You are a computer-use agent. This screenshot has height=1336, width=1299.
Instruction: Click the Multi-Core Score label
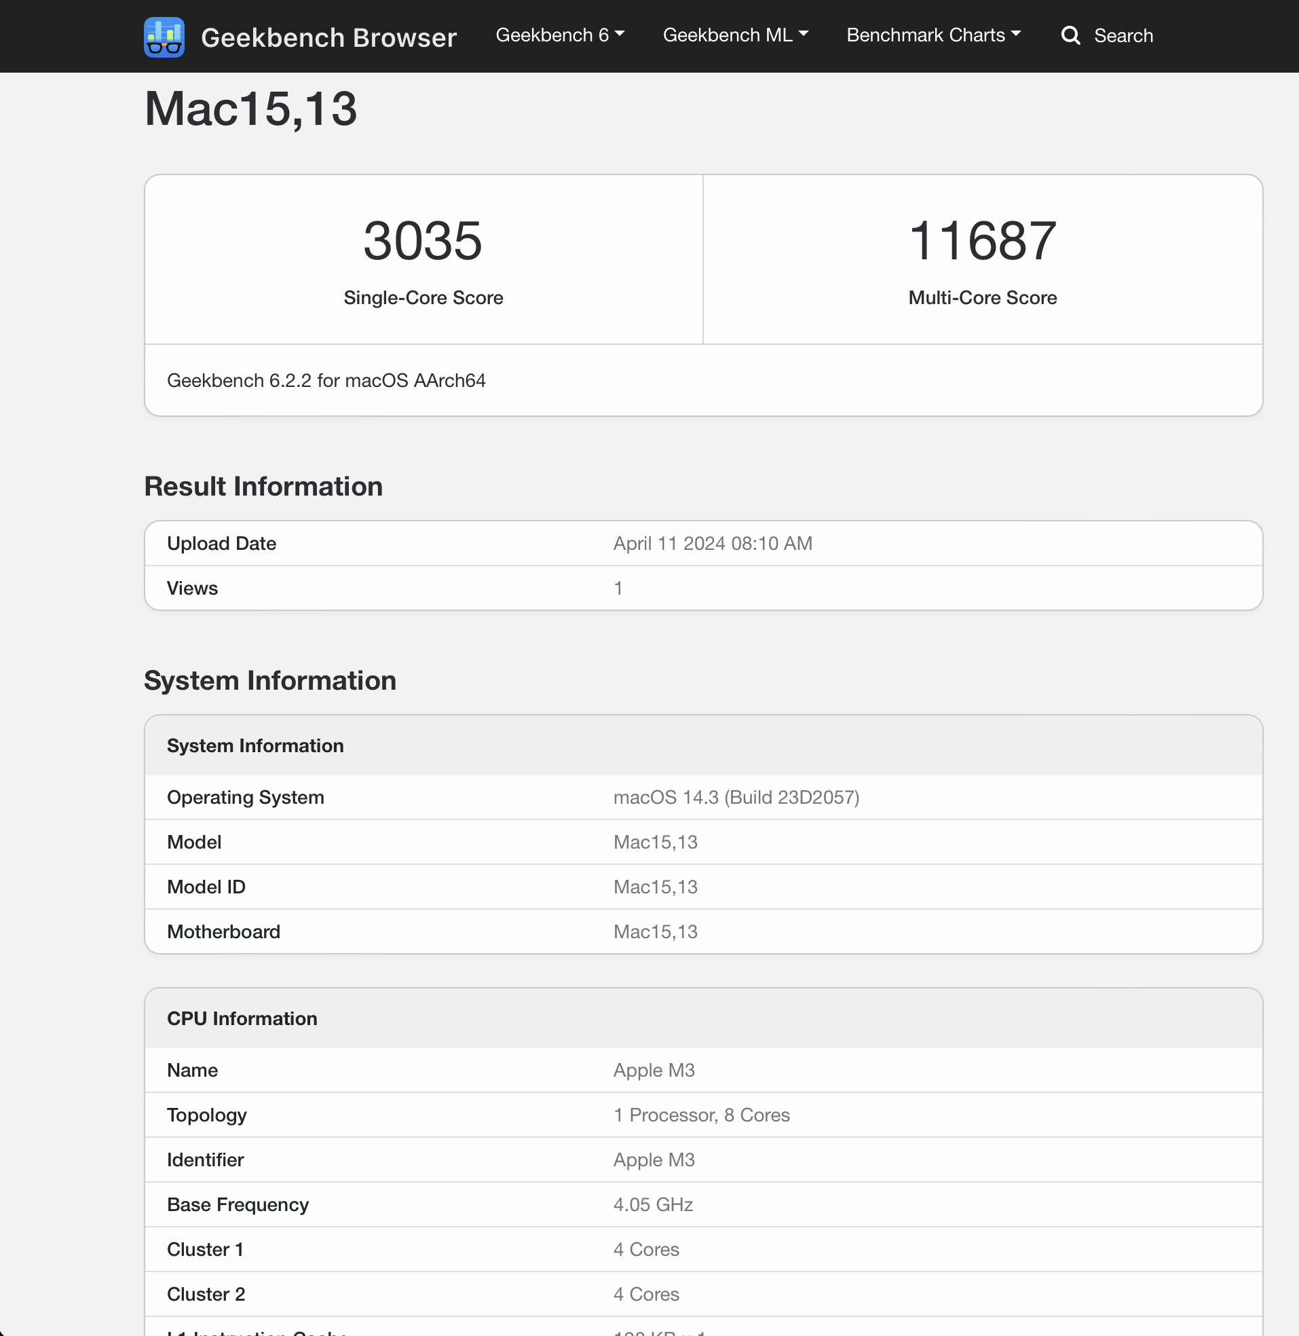click(983, 297)
